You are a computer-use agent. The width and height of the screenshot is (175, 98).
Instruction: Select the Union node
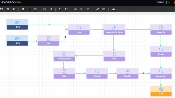pos(79,30)
